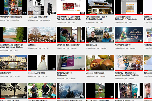Click 'Wir machen Medien (2021)' title
This screenshot has height=101, width=152.
11,17
